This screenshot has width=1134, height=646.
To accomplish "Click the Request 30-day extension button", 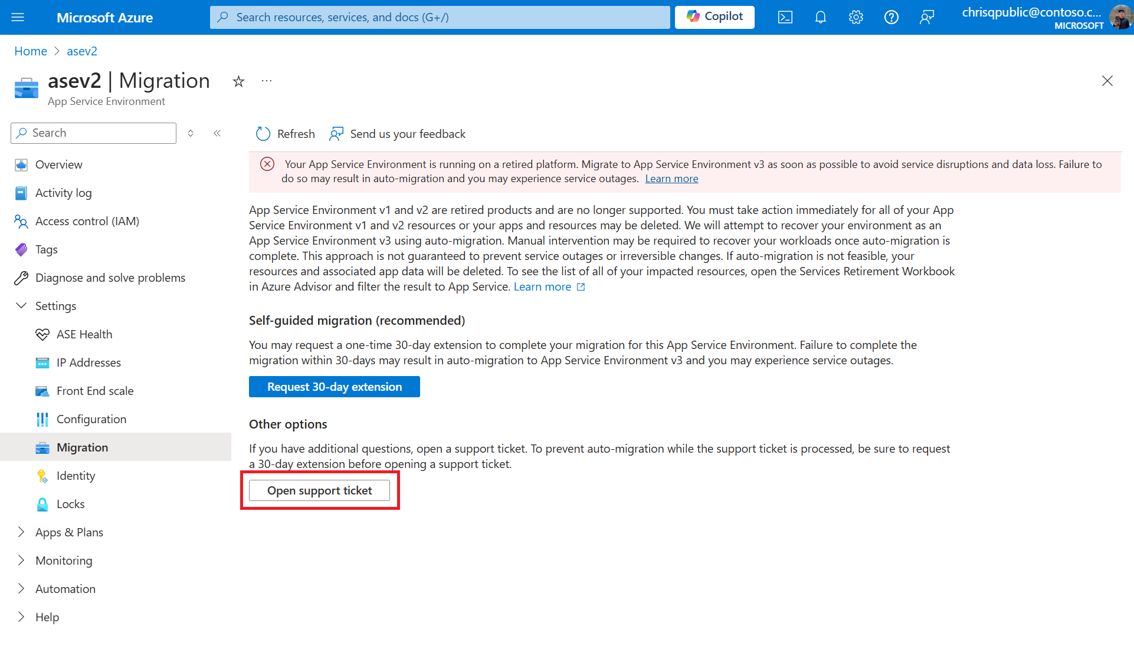I will 334,386.
